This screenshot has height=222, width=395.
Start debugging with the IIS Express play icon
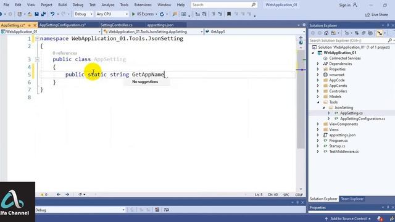[x=133, y=14]
